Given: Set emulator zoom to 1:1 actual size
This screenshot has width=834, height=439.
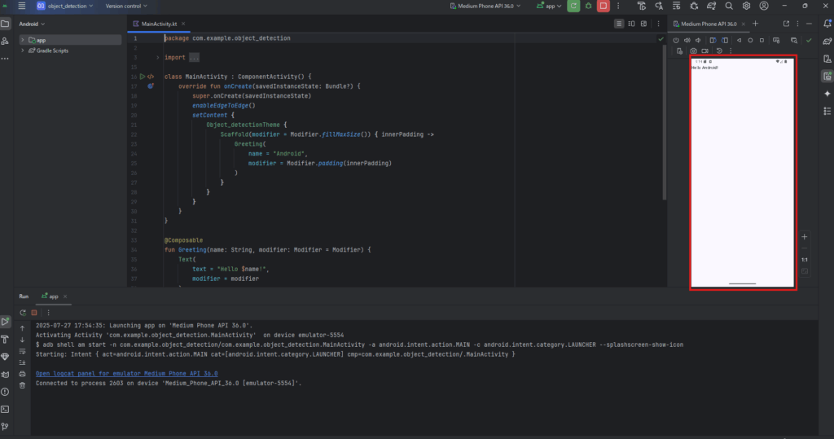Looking at the screenshot, I should (805, 260).
